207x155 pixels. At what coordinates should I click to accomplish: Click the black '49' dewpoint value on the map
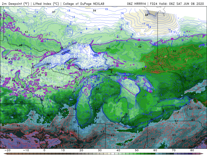coord(140,47)
